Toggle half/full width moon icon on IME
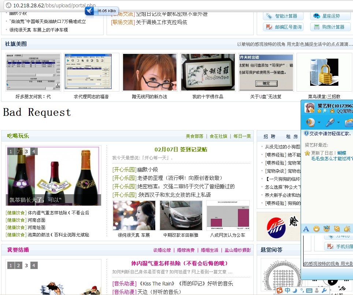 [x=295, y=291]
